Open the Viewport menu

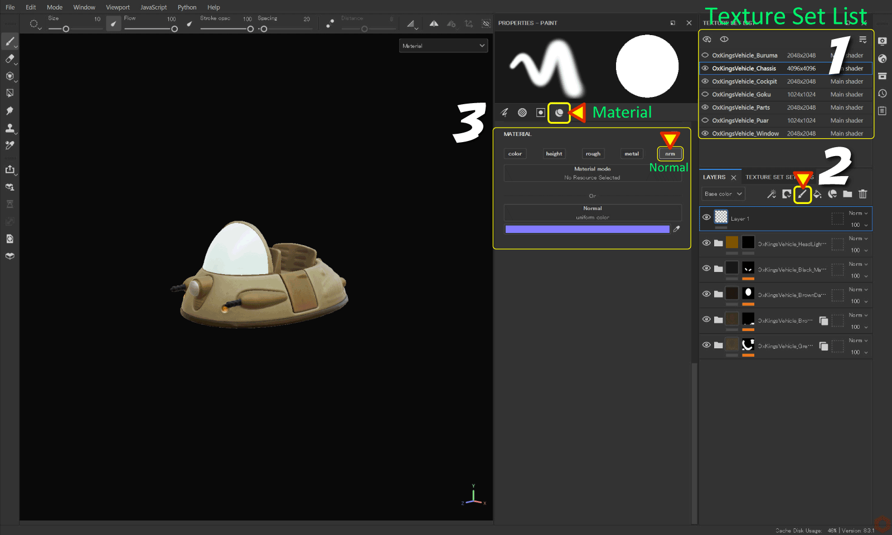tap(118, 7)
